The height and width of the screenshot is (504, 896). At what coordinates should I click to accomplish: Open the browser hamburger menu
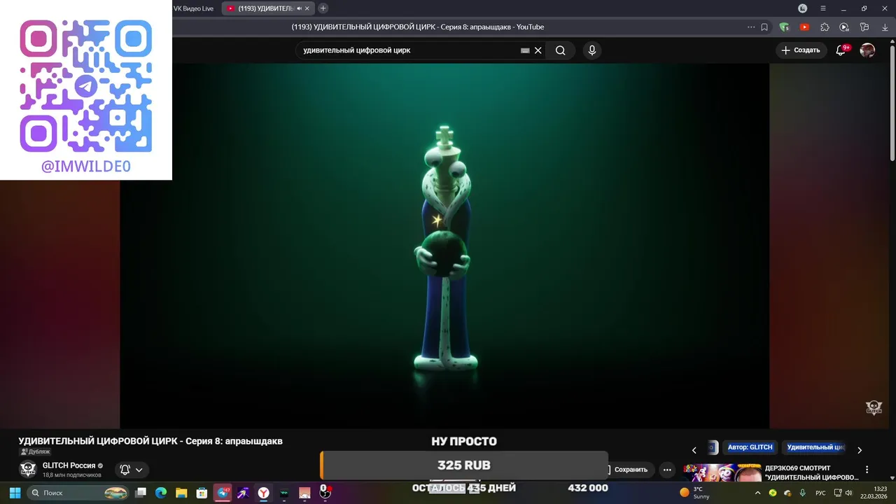(x=823, y=8)
